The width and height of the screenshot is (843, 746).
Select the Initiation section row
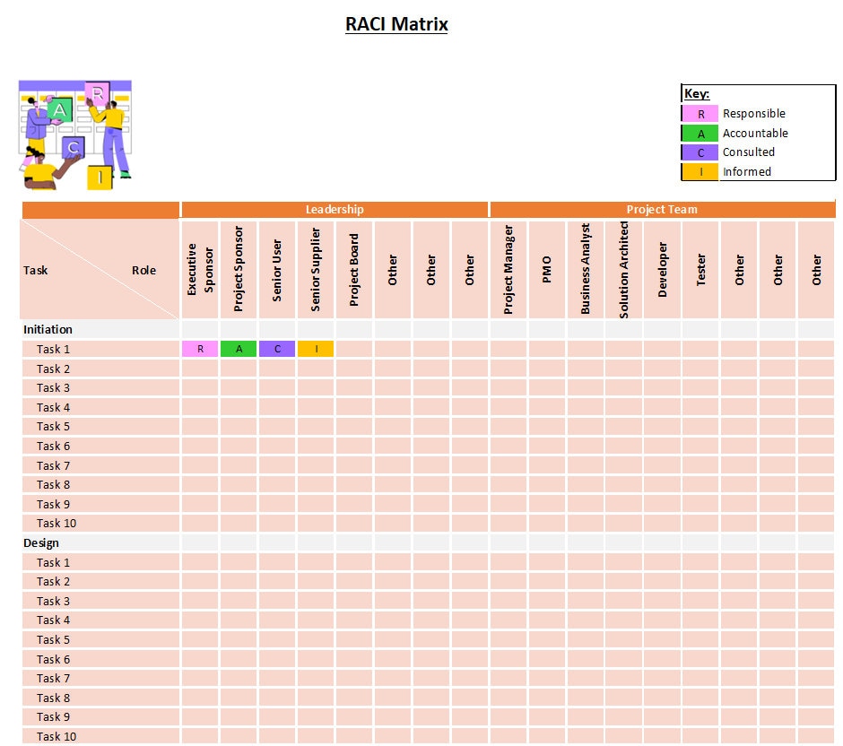click(99, 329)
